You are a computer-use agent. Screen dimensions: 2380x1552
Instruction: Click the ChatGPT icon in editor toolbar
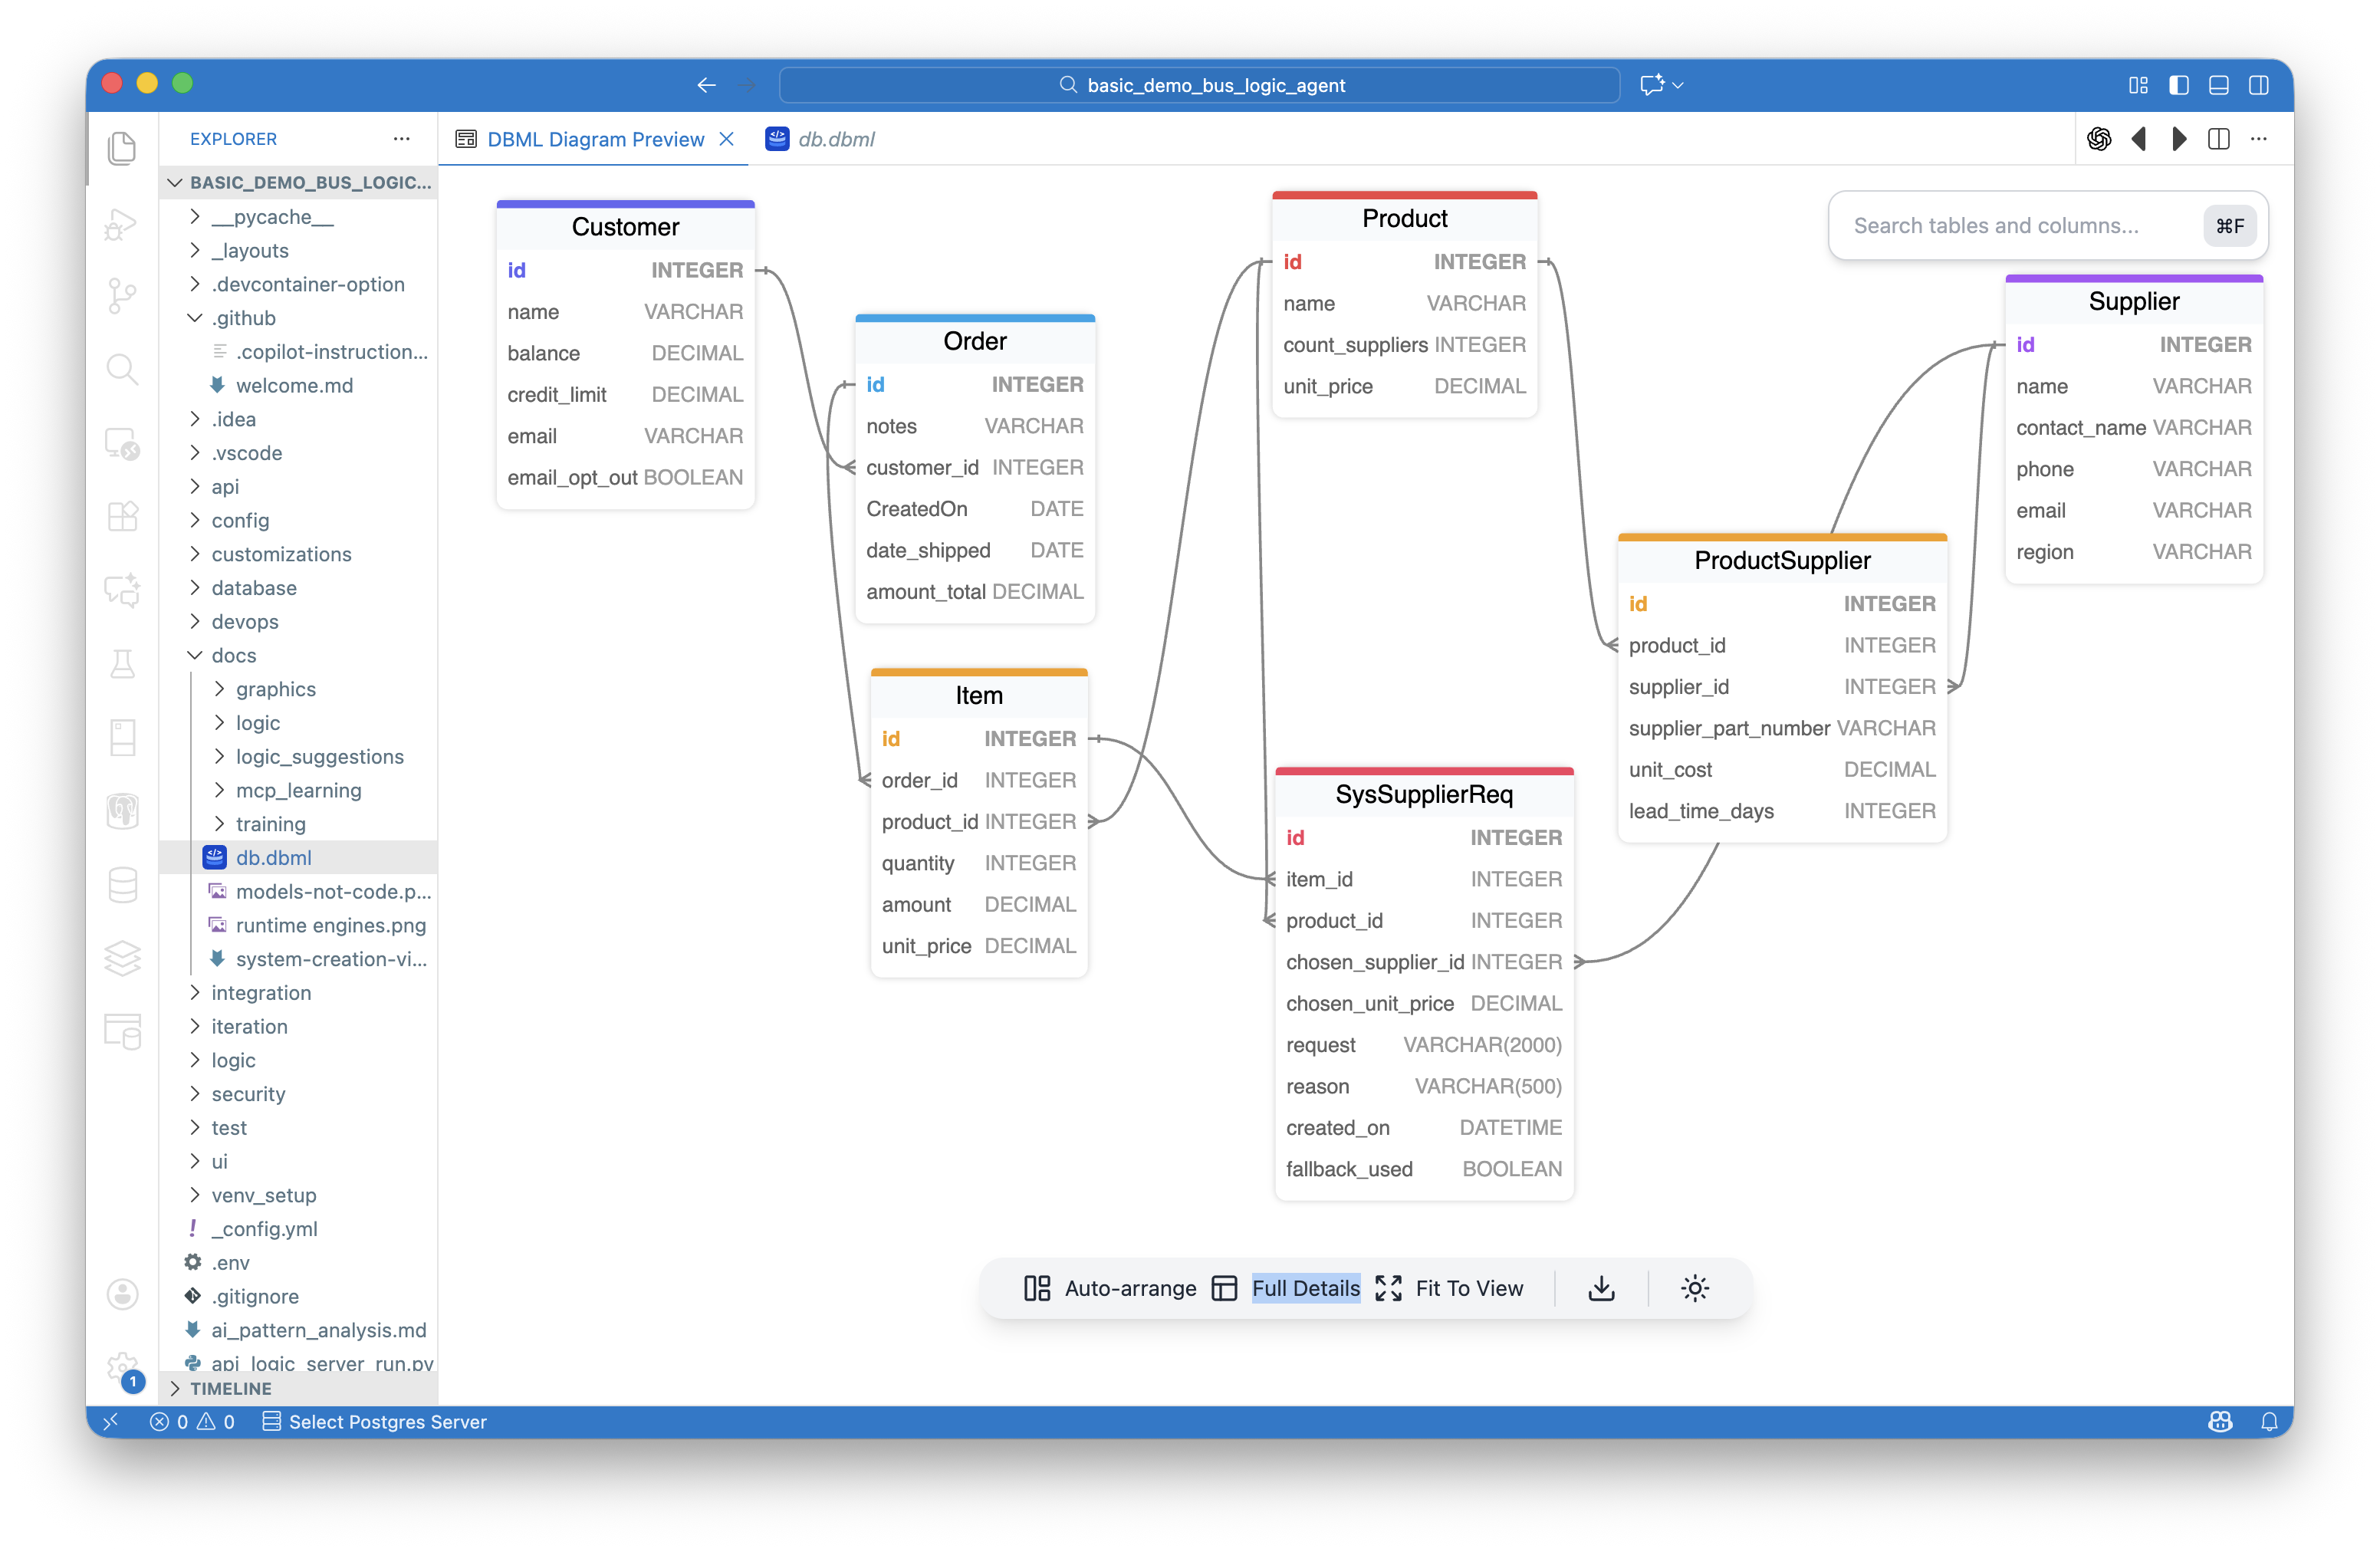pos(2099,139)
